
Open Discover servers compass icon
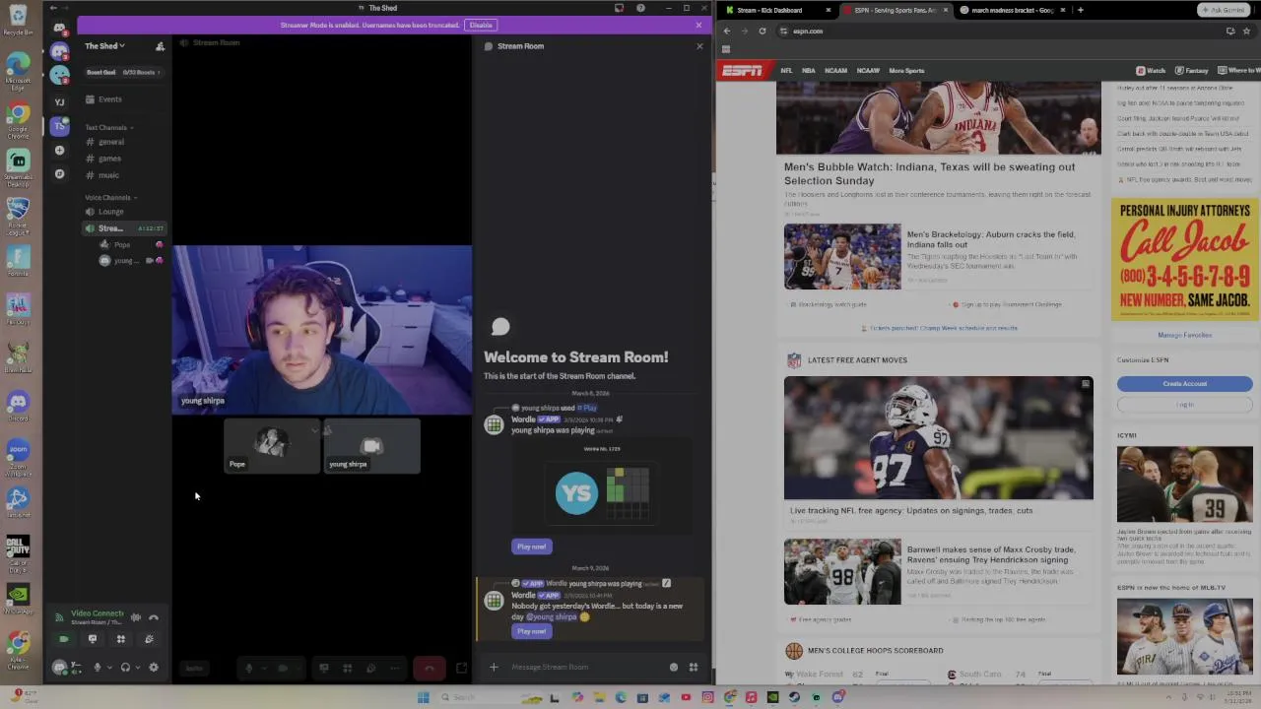tap(59, 174)
